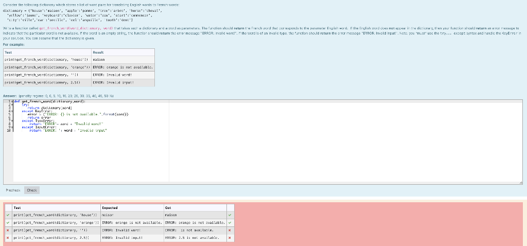The width and height of the screenshot is (527, 246).
Task: Click the 'Invalid word!' return on code line 8
Action: click(x=66, y=124)
